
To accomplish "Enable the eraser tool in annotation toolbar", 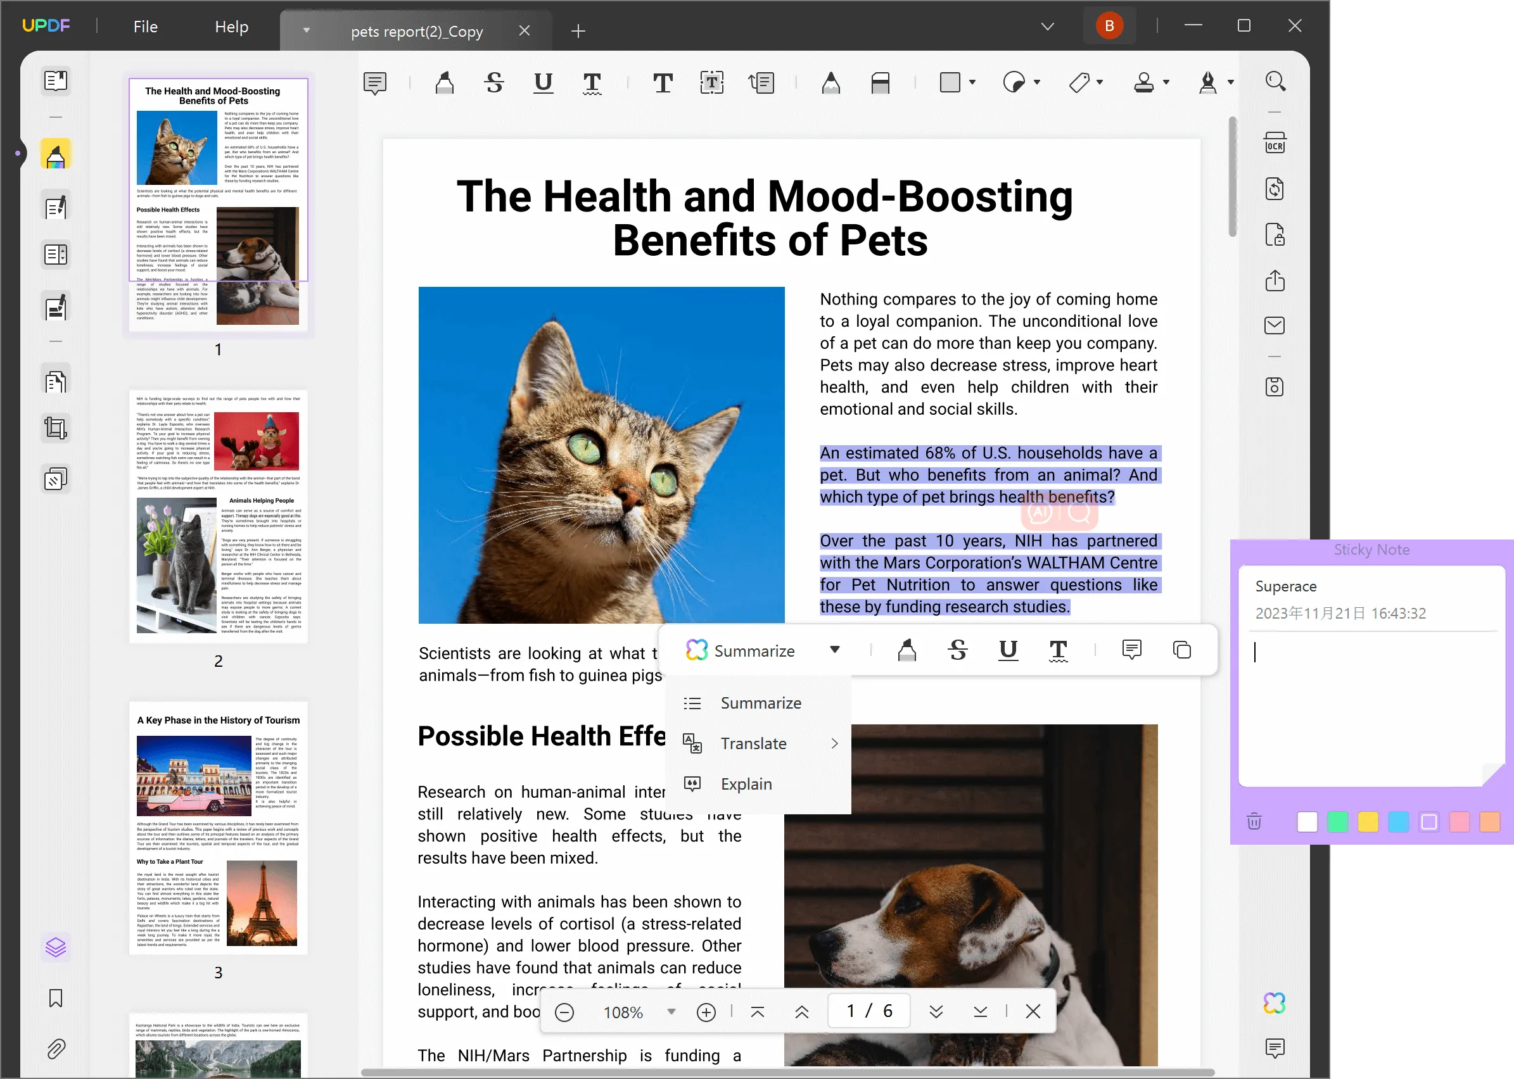I will pos(881,80).
